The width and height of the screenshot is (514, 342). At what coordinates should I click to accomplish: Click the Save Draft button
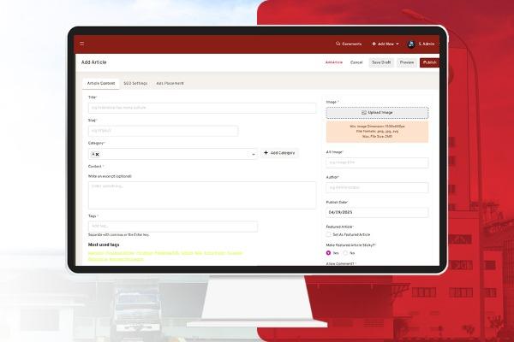[381, 62]
